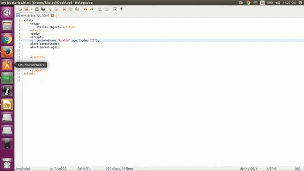Click the 11:27 clock in top panel
Image resolution: width=304 pixels, height=171 pixels.
coord(289,3)
